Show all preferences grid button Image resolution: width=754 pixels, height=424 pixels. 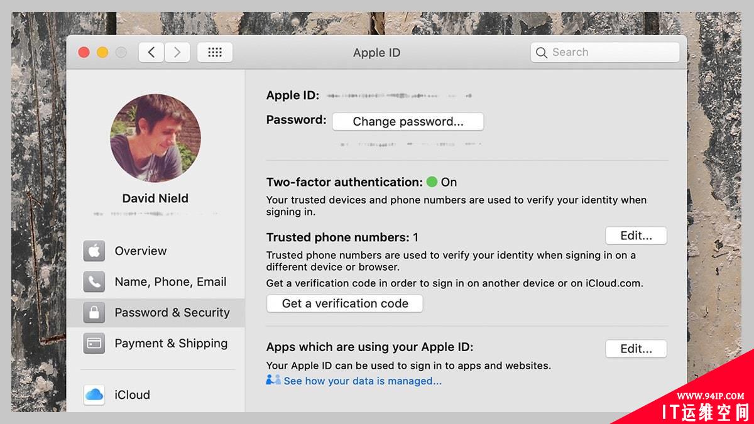pos(215,53)
